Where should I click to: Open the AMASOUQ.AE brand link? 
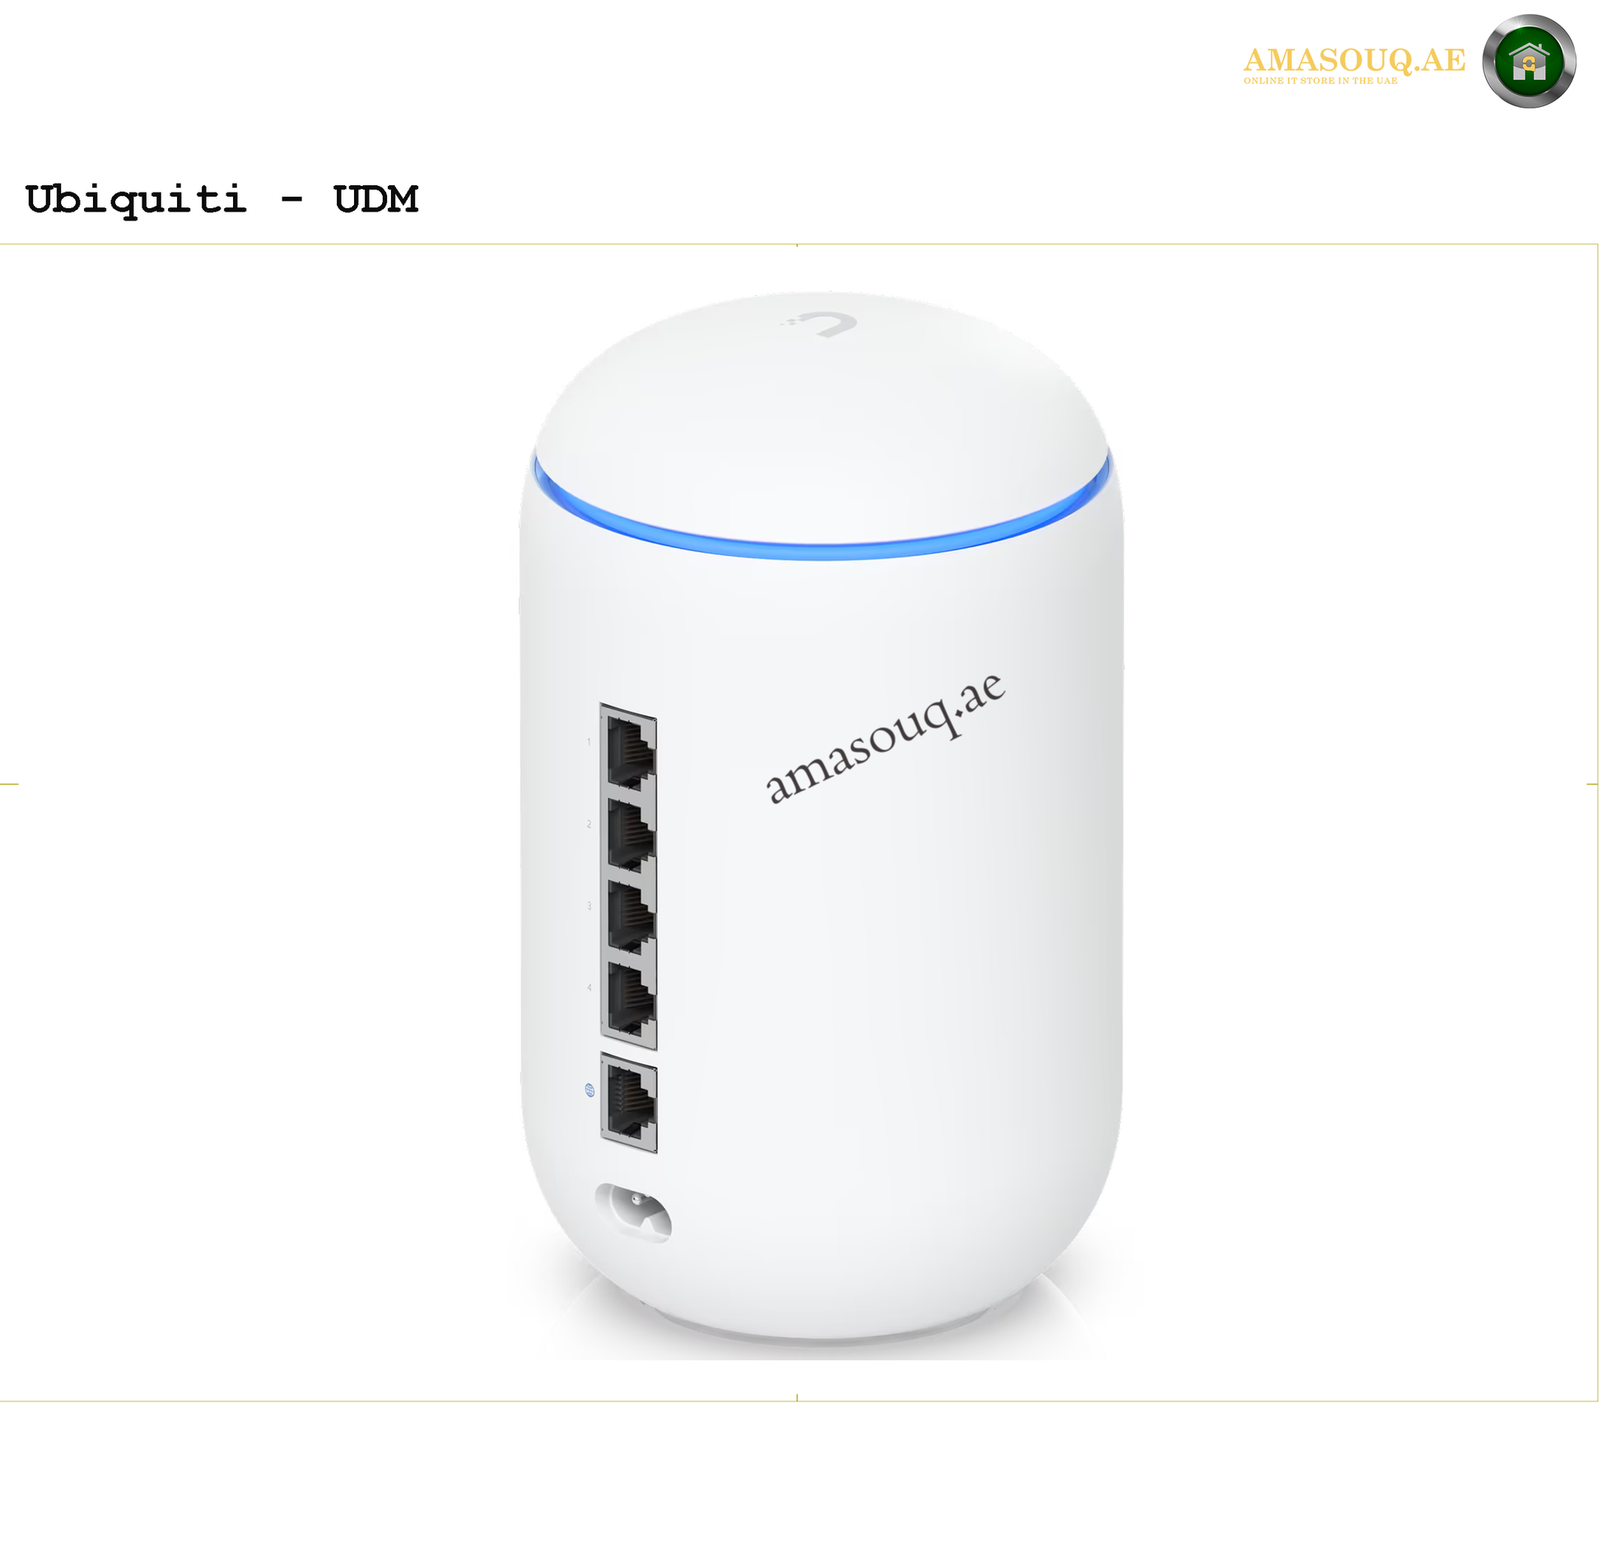pos(1354,60)
